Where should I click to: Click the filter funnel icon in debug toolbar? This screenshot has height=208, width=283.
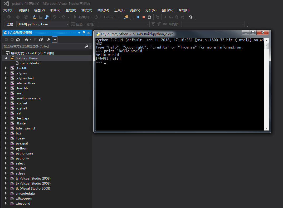tap(153, 24)
